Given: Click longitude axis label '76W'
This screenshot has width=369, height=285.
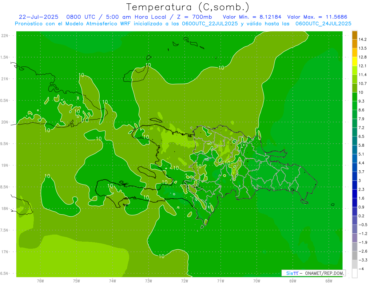Looking at the screenshot, I should (x=40, y=281).
